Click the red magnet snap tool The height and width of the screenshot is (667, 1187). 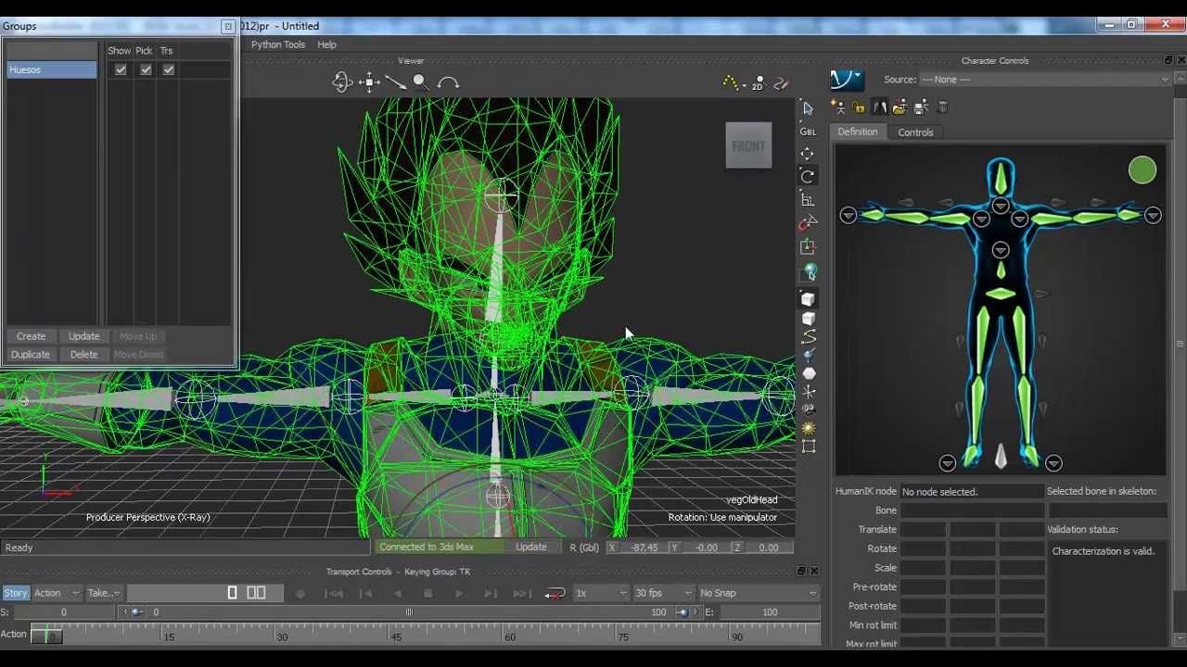pos(808,222)
